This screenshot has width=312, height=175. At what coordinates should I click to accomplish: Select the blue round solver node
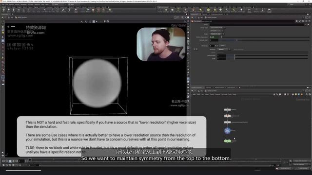point(228,131)
